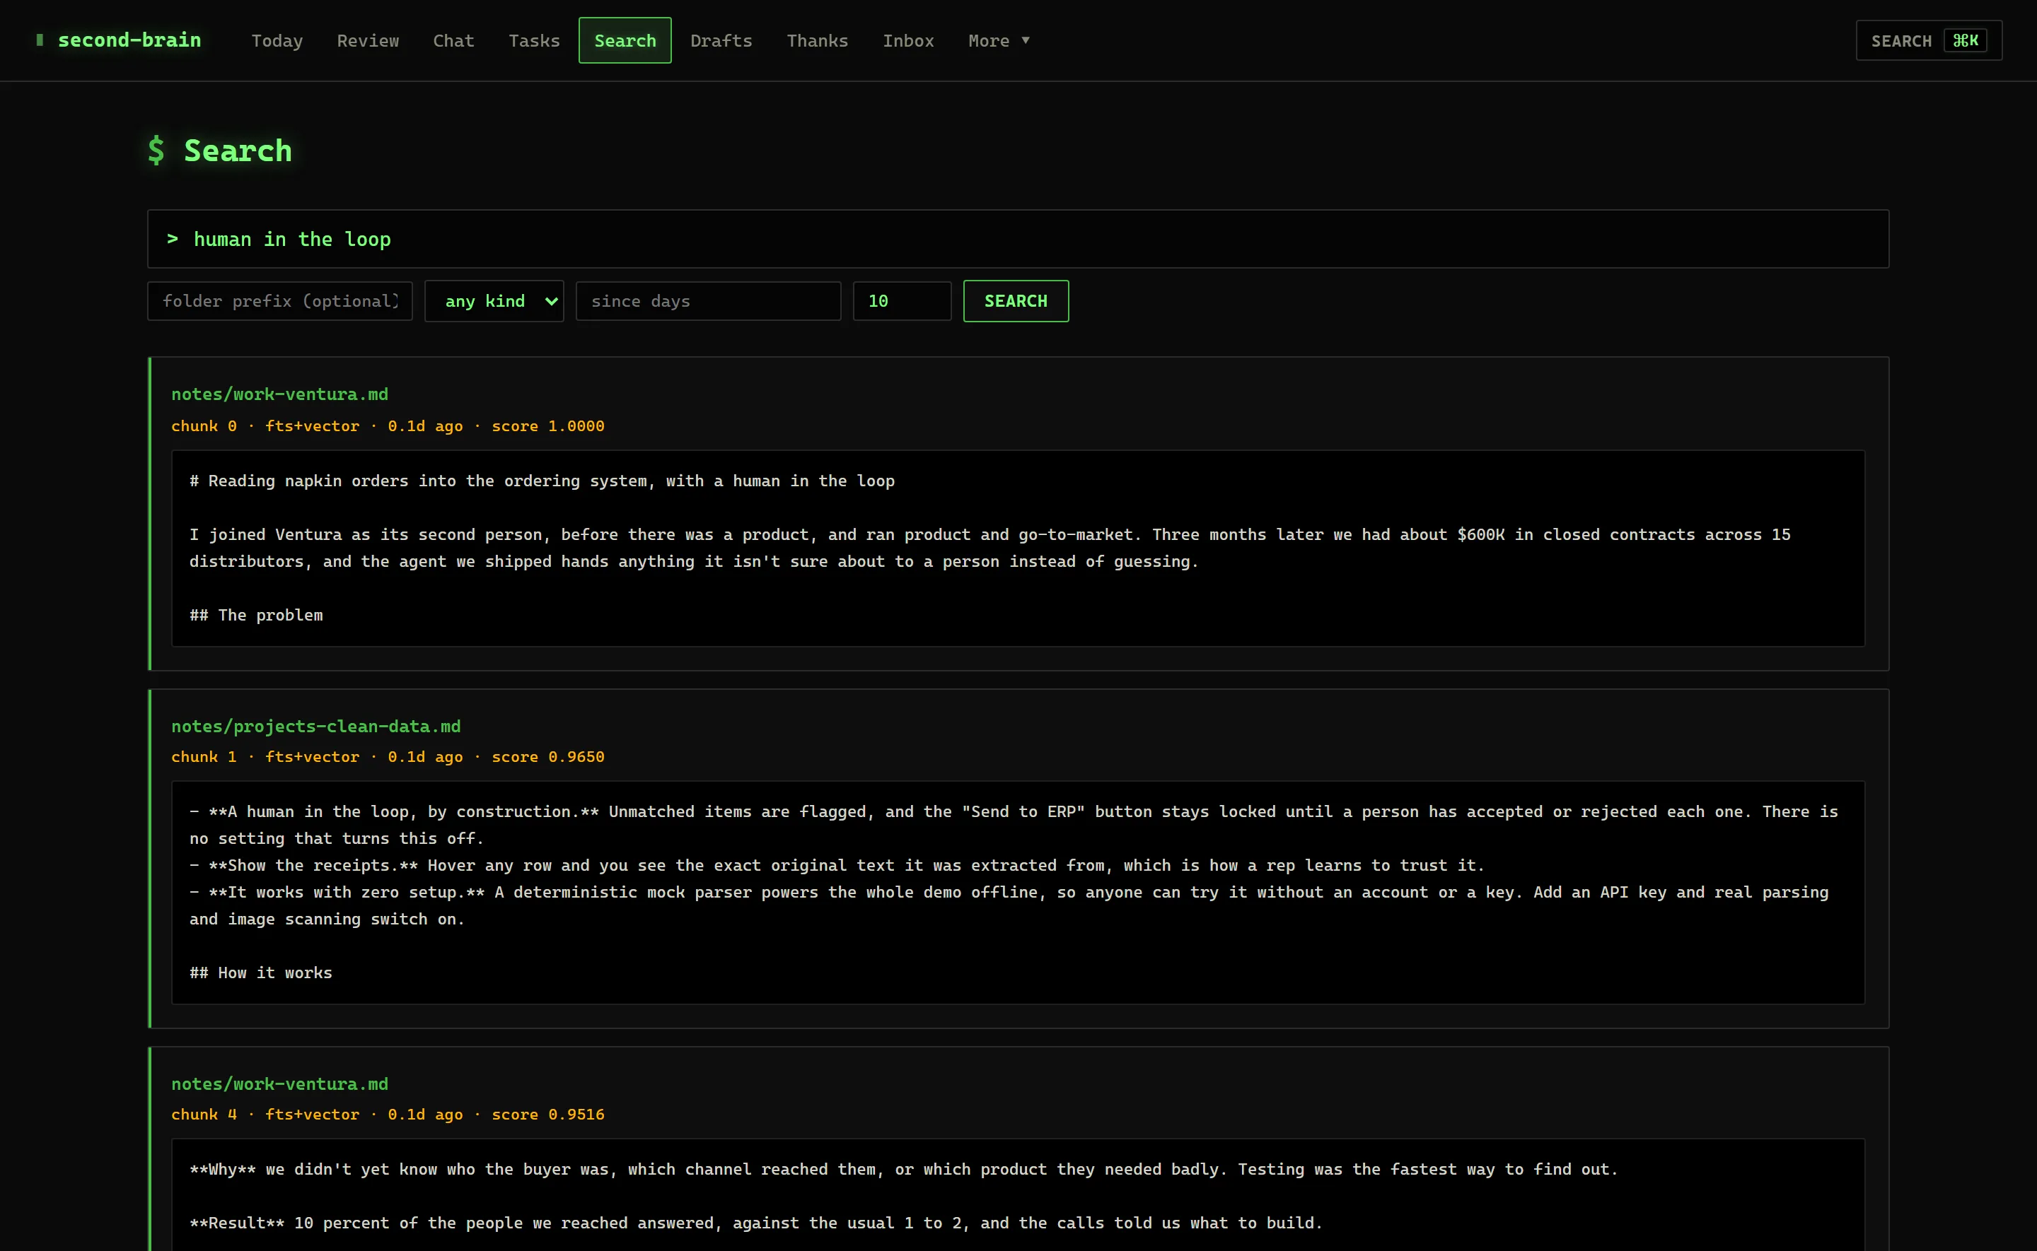Go to the Thanks page

click(817, 40)
